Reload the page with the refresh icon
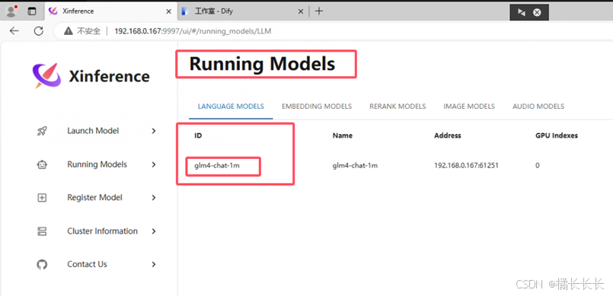The image size is (613, 296). (x=38, y=31)
